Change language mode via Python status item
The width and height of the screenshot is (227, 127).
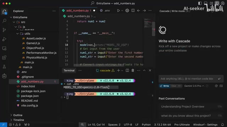click(146, 125)
